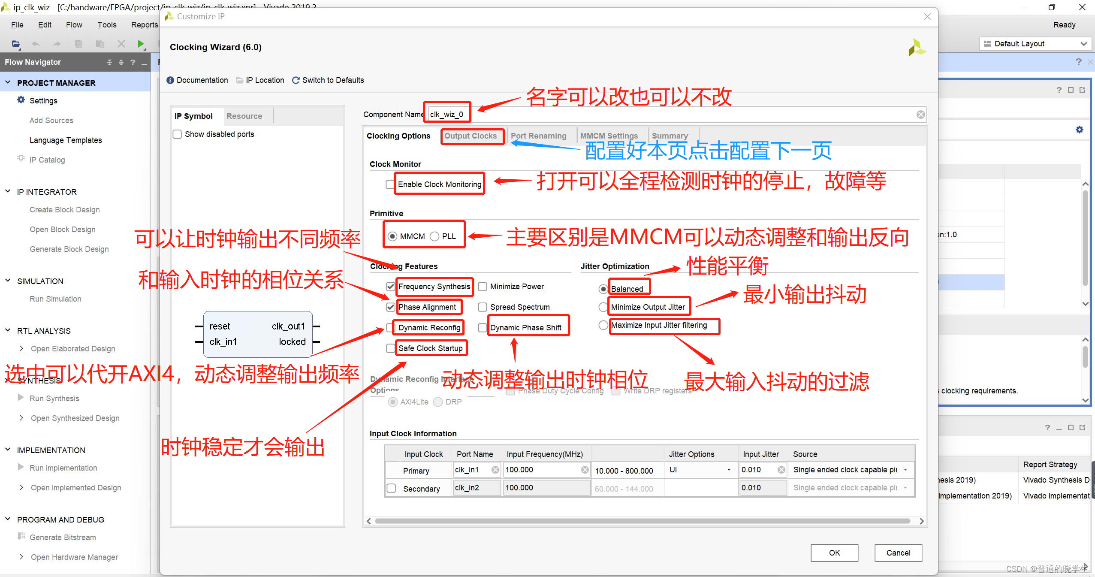Open the Flow menu
The width and height of the screenshot is (1095, 577).
[x=73, y=24]
